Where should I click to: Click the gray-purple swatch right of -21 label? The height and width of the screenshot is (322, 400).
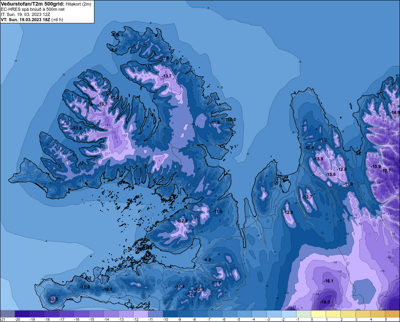8,314
